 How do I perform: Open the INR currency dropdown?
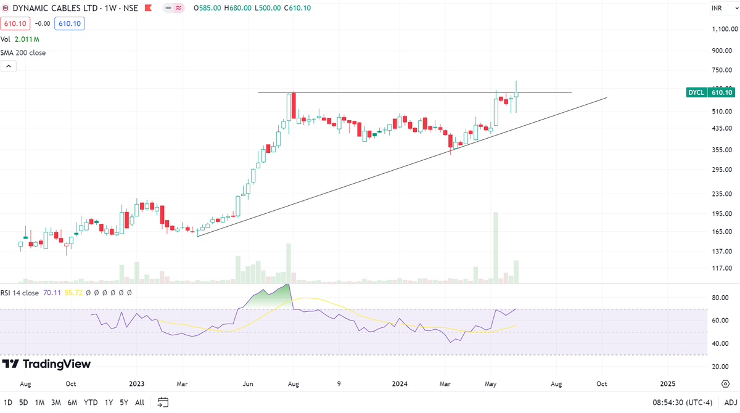point(718,8)
